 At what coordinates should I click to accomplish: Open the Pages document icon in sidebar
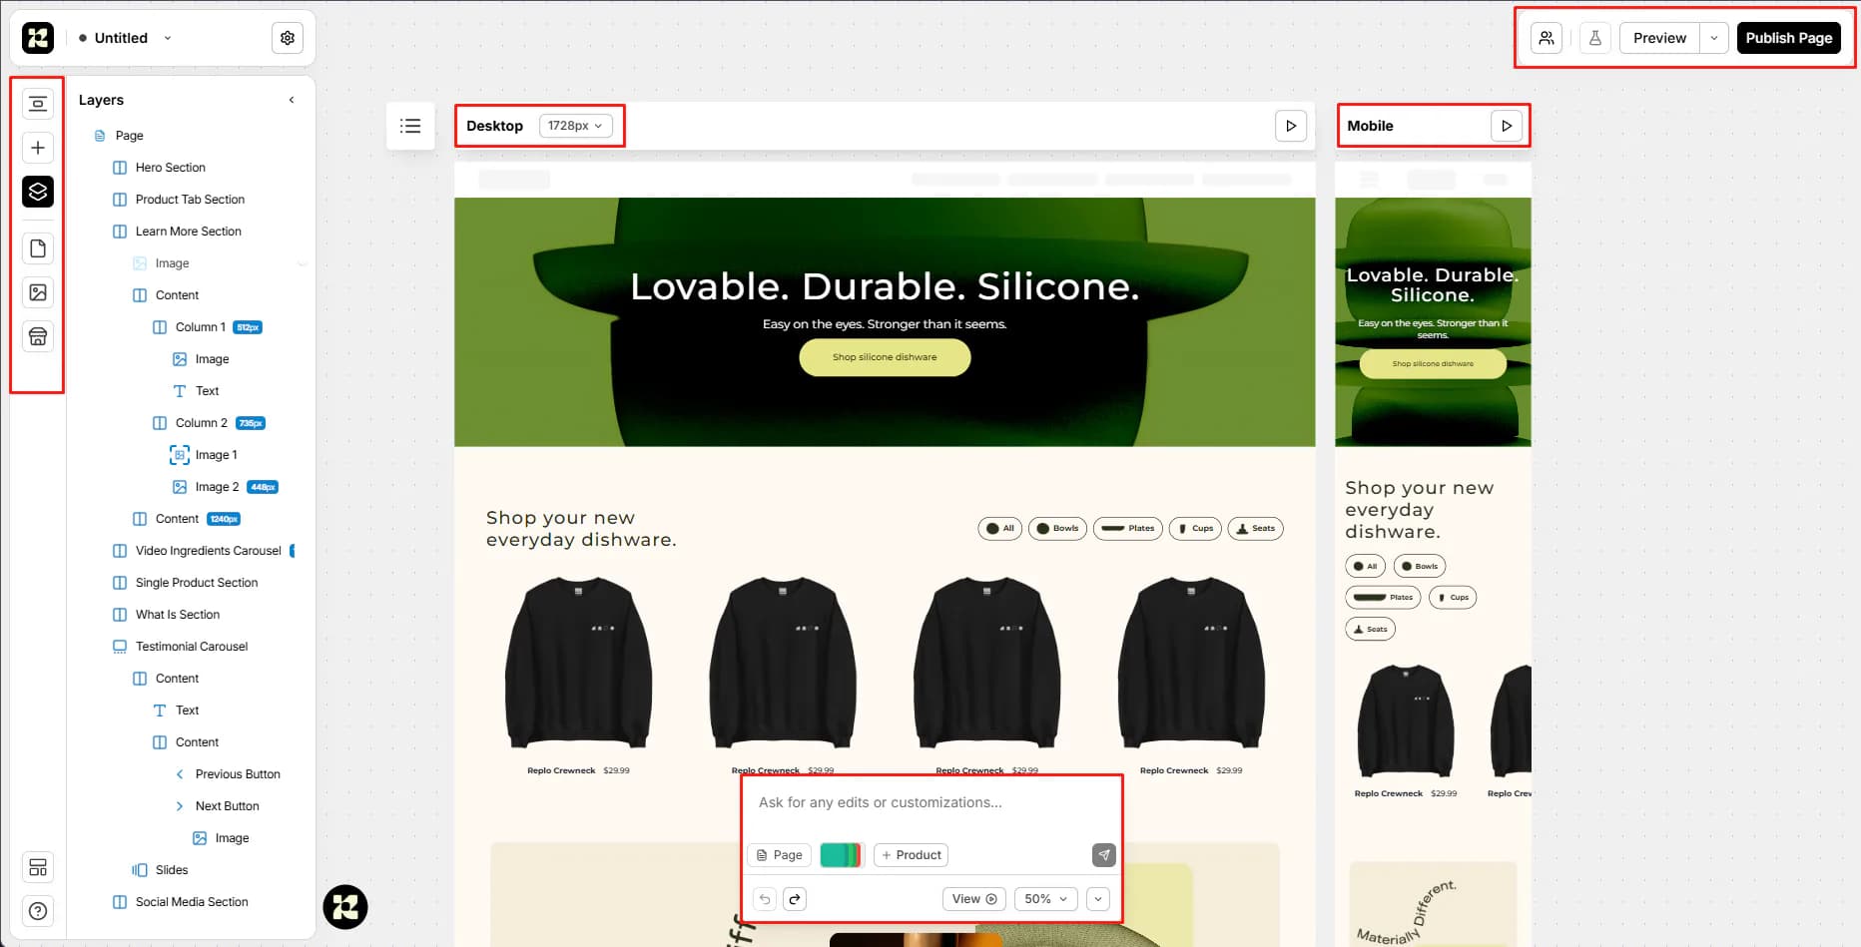(38, 248)
